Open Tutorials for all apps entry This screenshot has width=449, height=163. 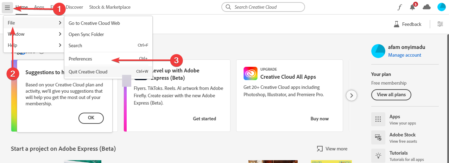(x=405, y=156)
